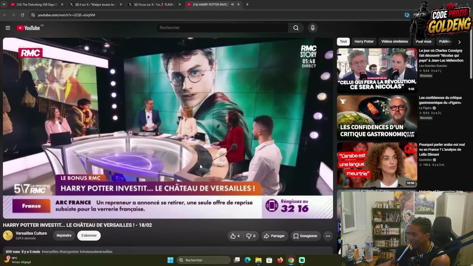The image size is (473, 266).
Task: Subscribe with the S'abonner button
Action: [89, 235]
